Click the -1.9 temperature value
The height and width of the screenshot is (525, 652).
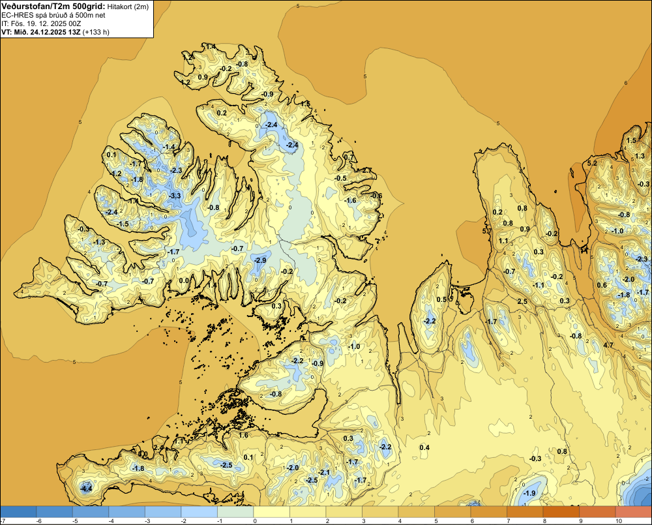[529, 494]
